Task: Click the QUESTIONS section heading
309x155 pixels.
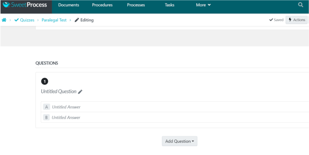Action: click(x=47, y=63)
